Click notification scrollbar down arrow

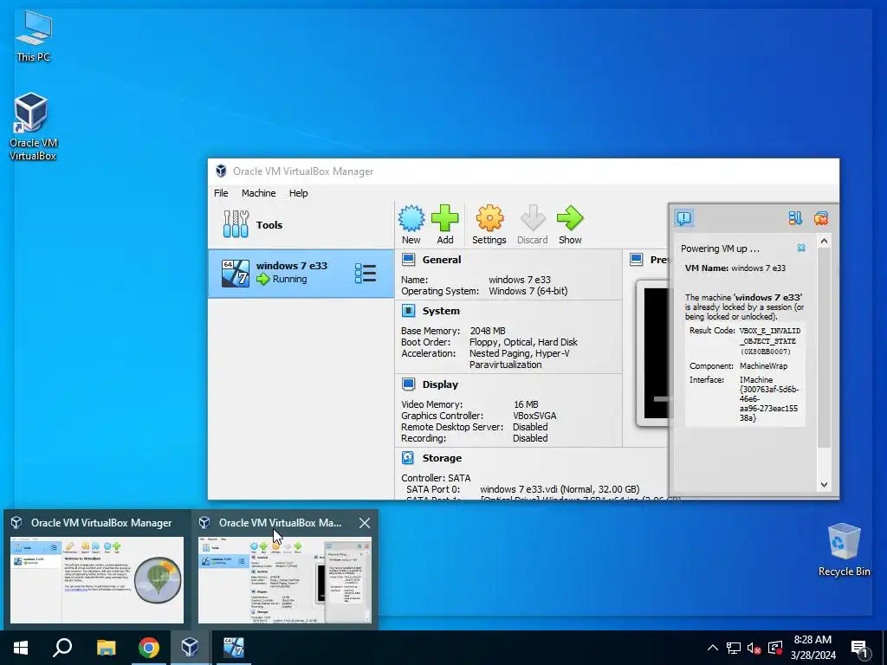coord(825,485)
